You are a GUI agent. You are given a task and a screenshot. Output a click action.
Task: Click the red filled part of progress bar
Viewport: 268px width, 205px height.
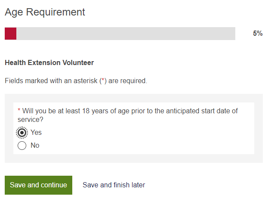coord(10,34)
